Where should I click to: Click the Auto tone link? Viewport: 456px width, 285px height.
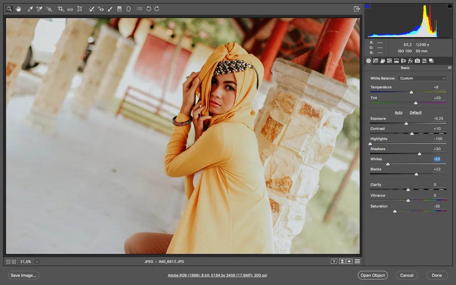tap(399, 113)
